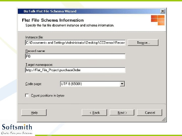Open the Code page dropdown arrow

[x=122, y=84]
